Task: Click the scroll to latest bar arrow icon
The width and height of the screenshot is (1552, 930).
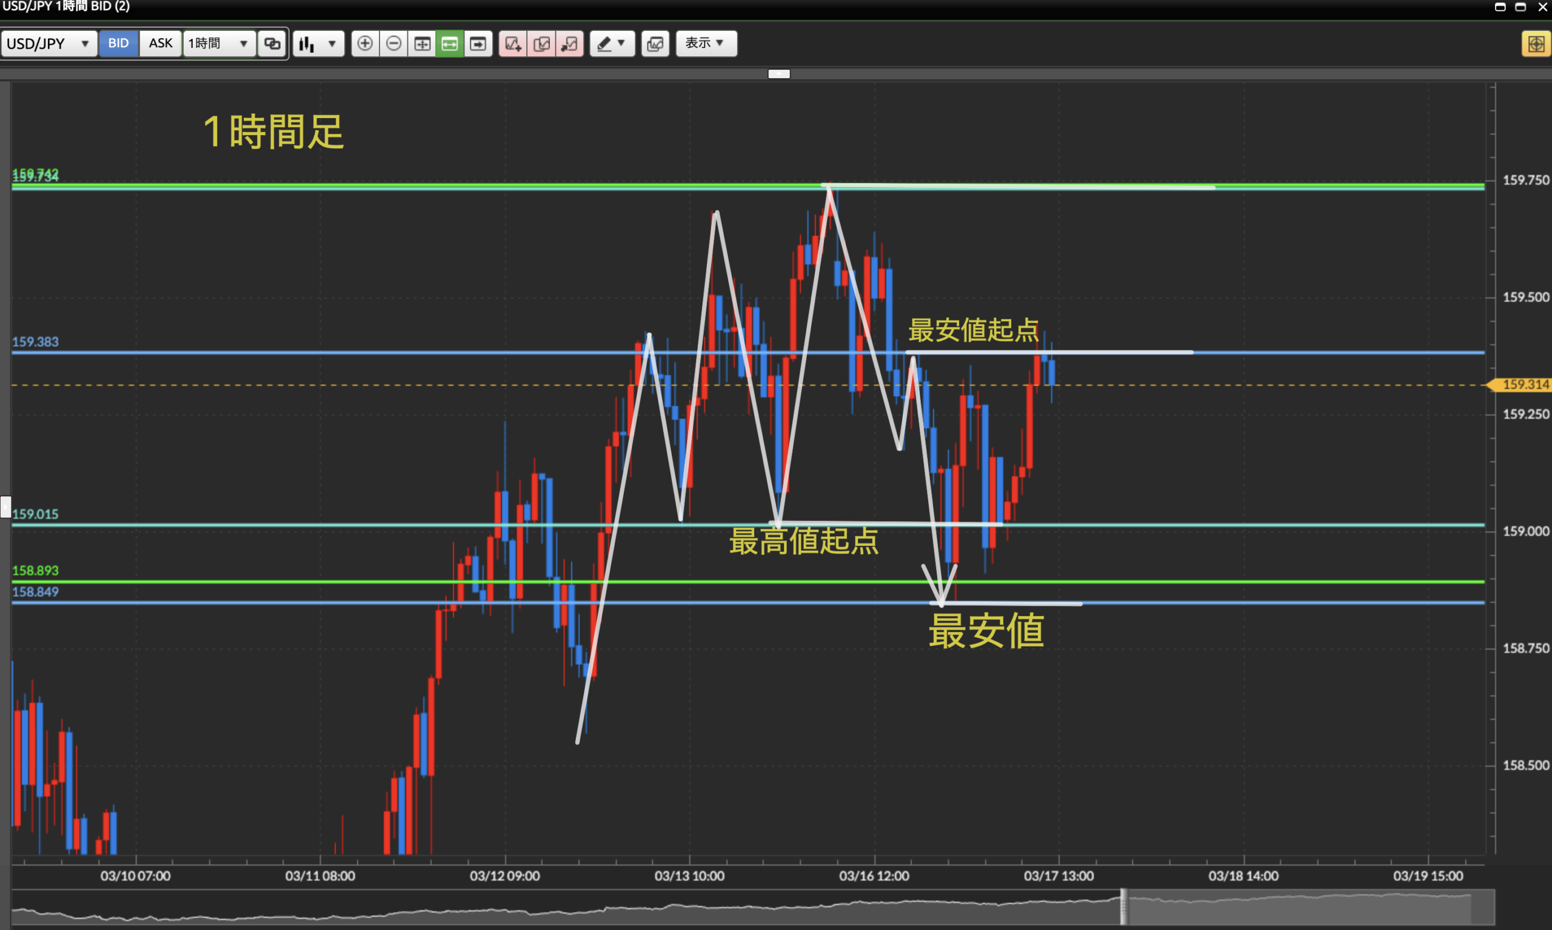Action: (x=478, y=43)
